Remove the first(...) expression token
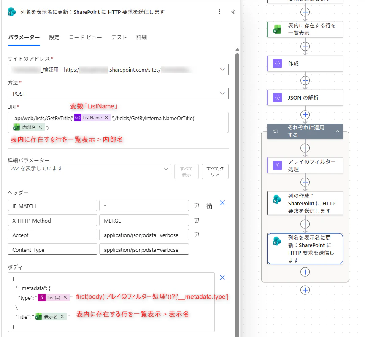 click(65, 297)
